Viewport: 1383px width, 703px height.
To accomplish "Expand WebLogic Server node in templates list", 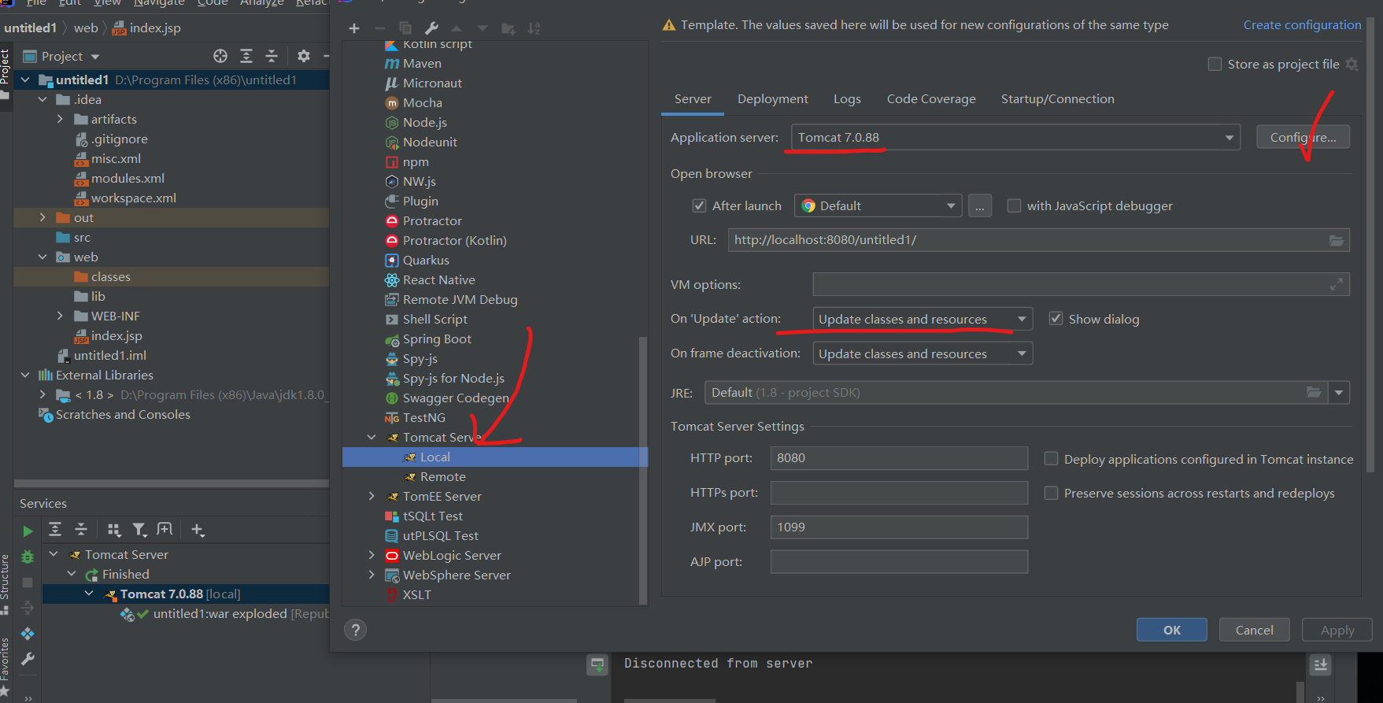I will (372, 556).
